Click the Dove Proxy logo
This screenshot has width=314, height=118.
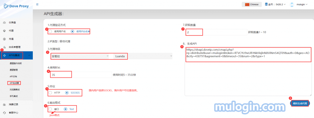(x=17, y=6)
